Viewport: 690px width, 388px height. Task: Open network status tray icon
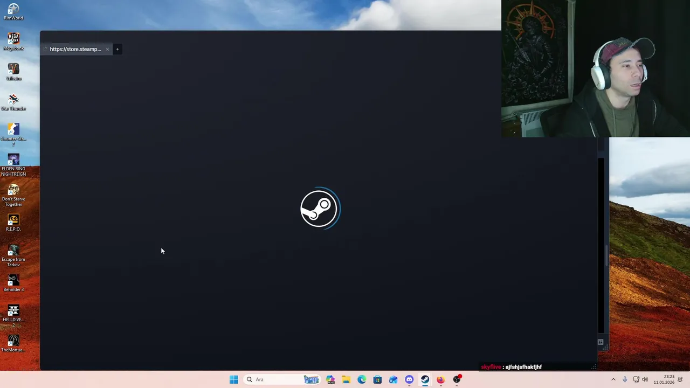[636, 379]
